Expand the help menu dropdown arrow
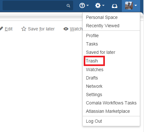The width and height of the screenshot is (144, 132). point(88,5)
